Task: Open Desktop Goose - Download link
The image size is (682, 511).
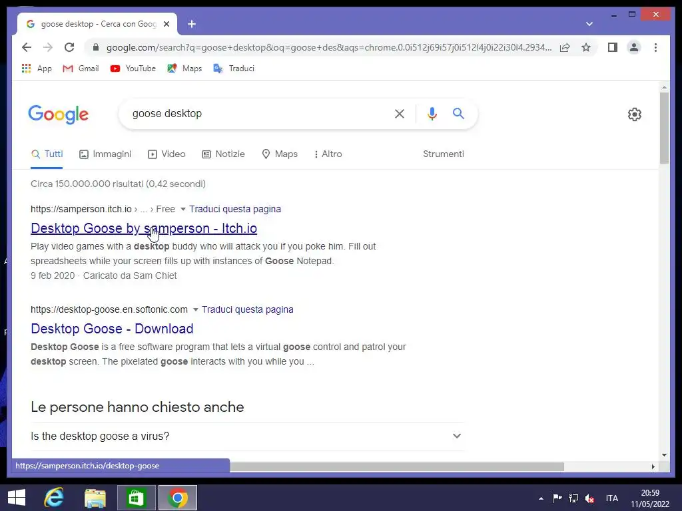Action: point(112,329)
